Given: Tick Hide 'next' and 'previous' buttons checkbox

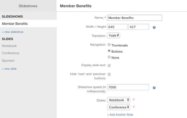Looking at the screenshot, I should click(109, 74).
